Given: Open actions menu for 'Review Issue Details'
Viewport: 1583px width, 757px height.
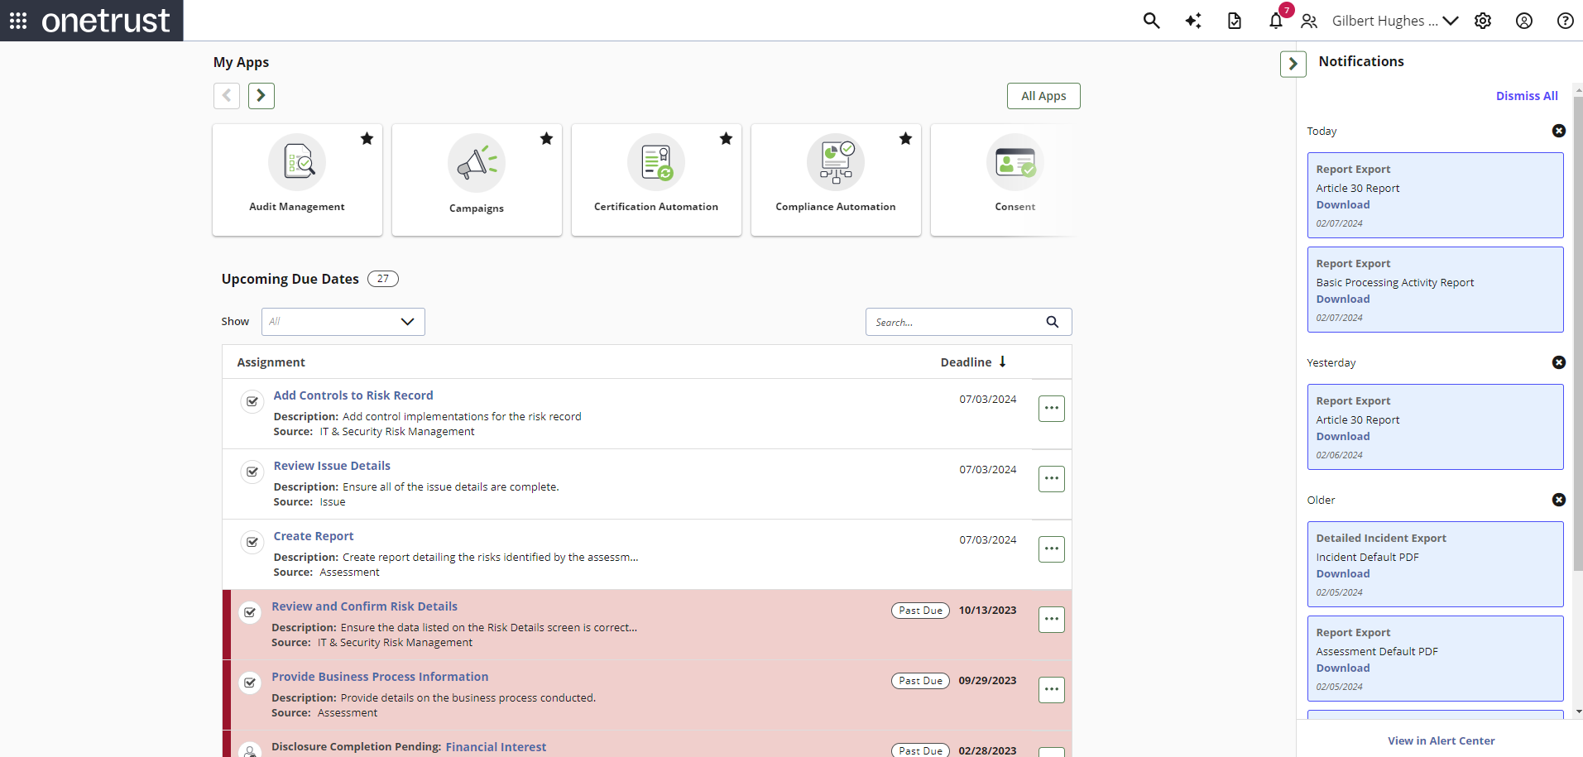Looking at the screenshot, I should click(1051, 478).
